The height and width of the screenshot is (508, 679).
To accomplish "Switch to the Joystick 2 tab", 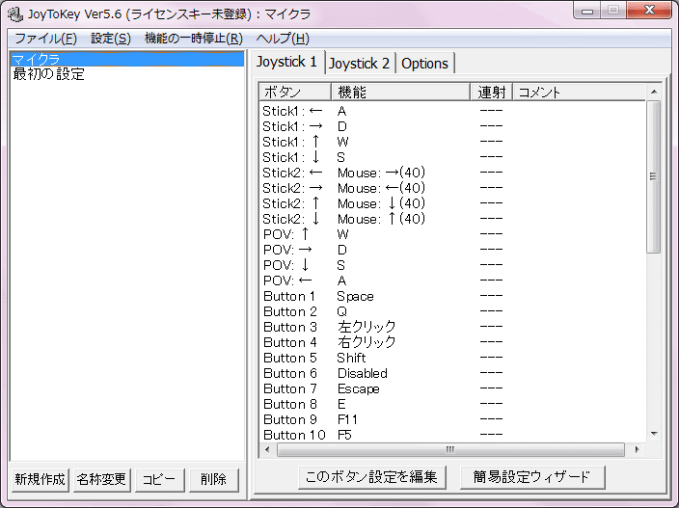I will (360, 64).
